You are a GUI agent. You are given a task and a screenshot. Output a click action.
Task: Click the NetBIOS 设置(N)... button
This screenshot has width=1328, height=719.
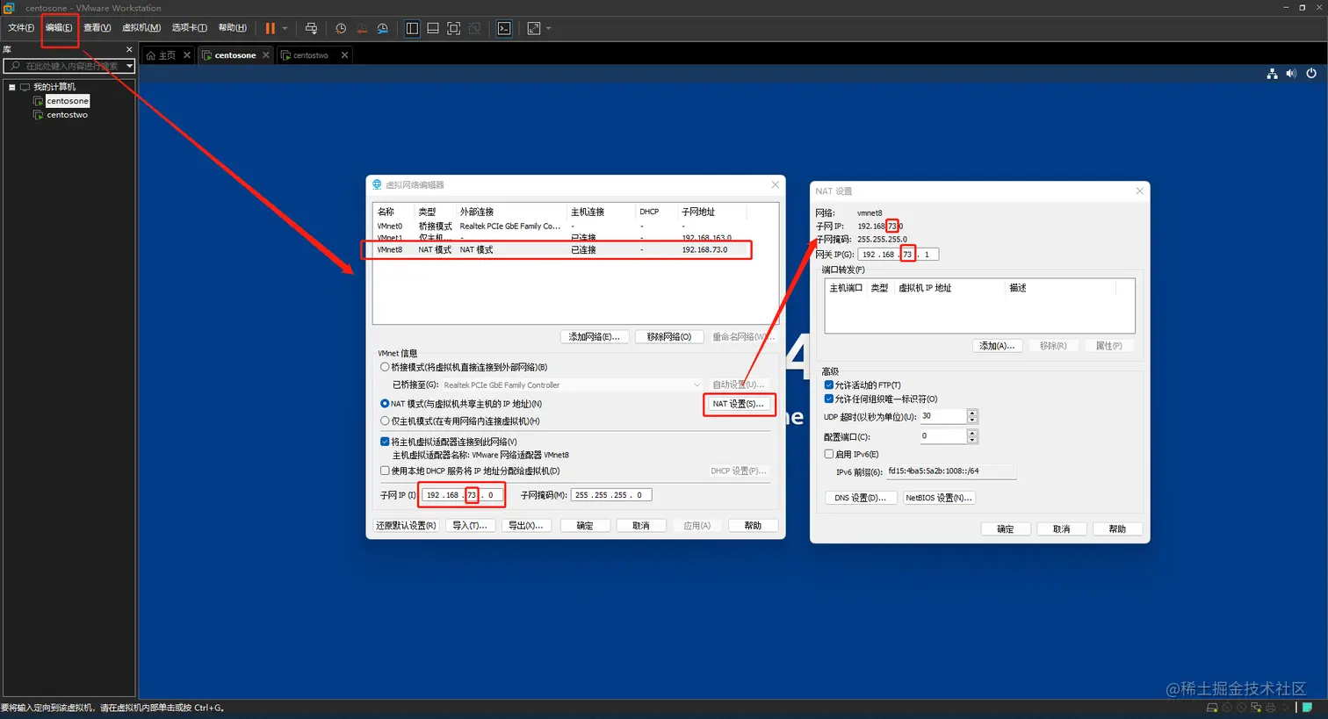point(939,498)
